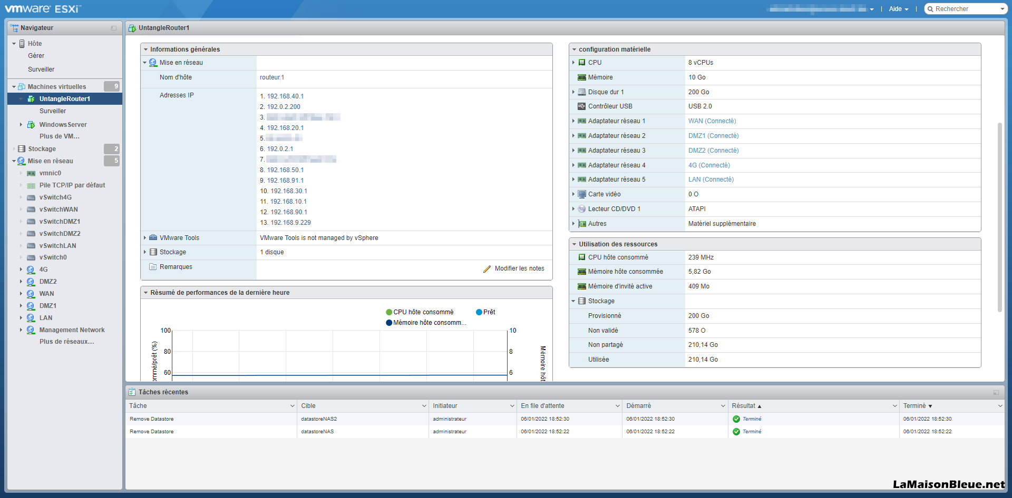This screenshot has height=498, width=1012.
Task: Click the Machines virtuelles icon
Action: tap(22, 86)
